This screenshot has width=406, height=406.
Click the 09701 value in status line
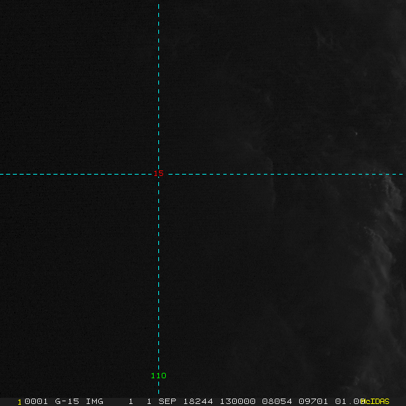[313, 401]
